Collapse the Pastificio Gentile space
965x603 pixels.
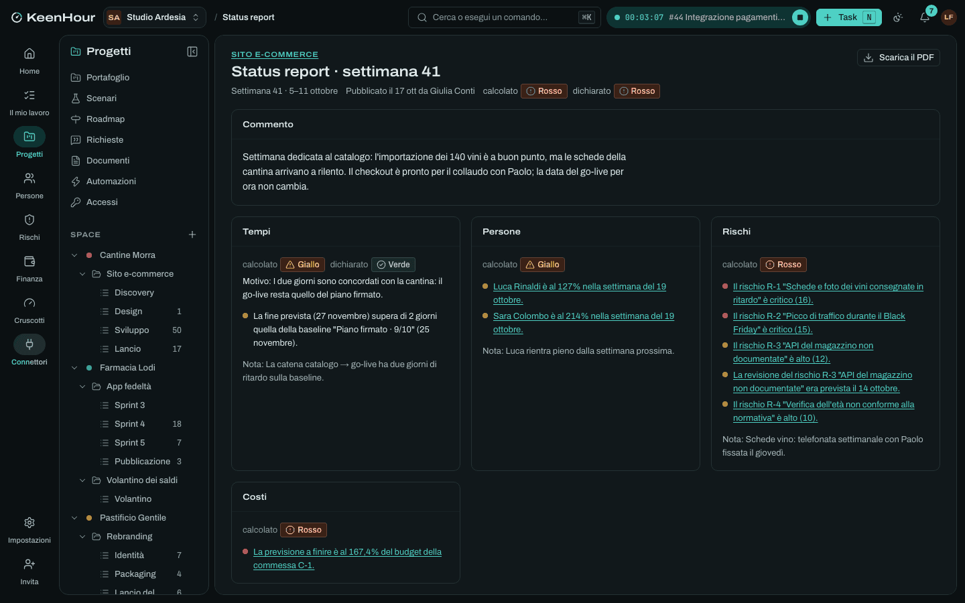click(74, 518)
